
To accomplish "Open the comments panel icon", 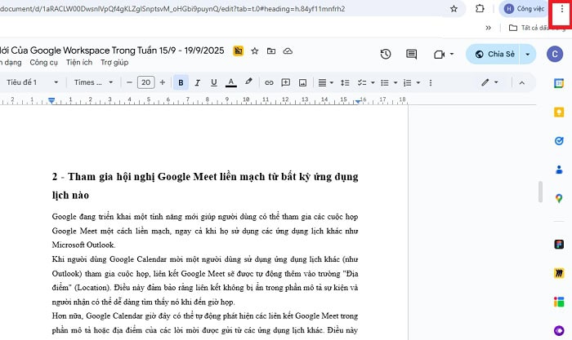I will coord(412,55).
